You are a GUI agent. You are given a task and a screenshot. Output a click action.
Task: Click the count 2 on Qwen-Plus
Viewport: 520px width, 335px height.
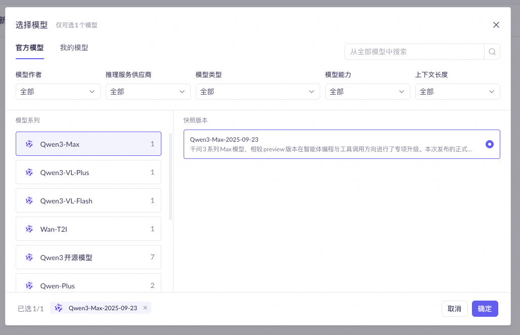(153, 285)
